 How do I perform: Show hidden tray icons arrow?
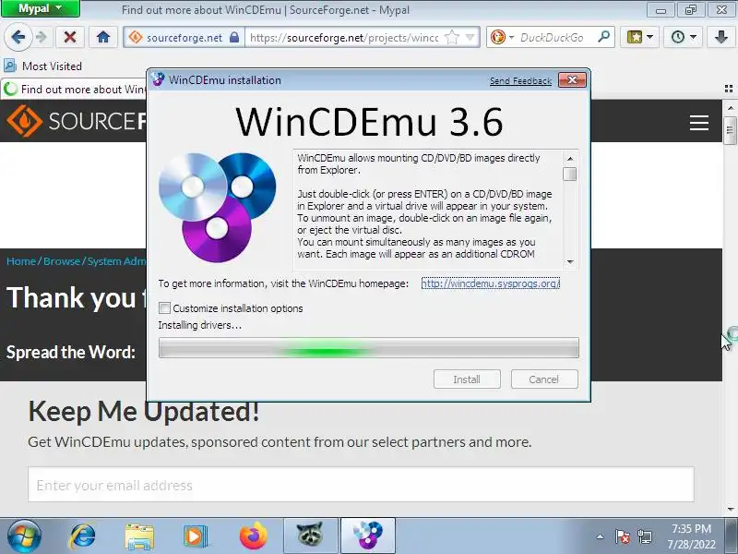coord(601,536)
